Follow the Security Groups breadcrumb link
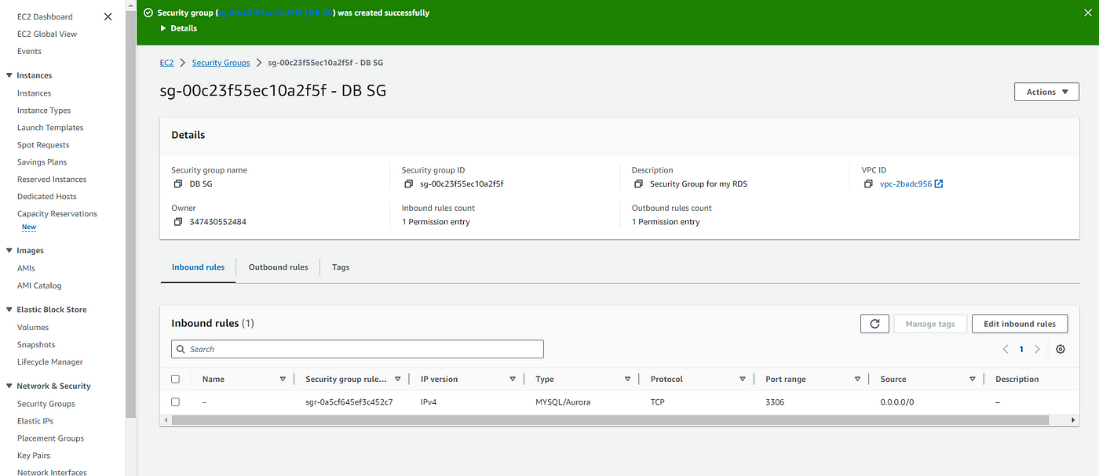This screenshot has height=476, width=1099. (221, 63)
